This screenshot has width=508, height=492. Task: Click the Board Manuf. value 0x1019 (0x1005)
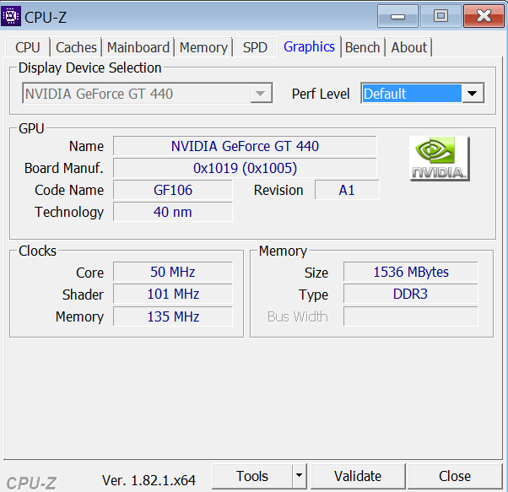click(x=245, y=168)
